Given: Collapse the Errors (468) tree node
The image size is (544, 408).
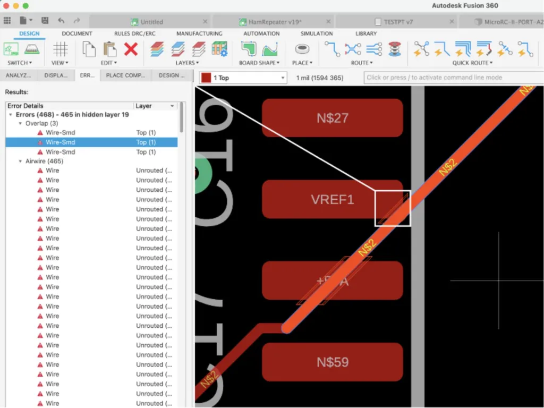Looking at the screenshot, I should pos(11,115).
